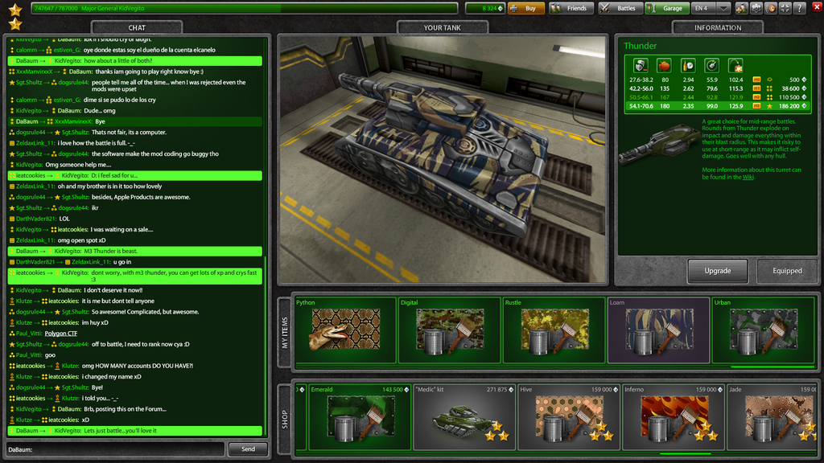Click the Upgrade button for Thunder

point(717,271)
